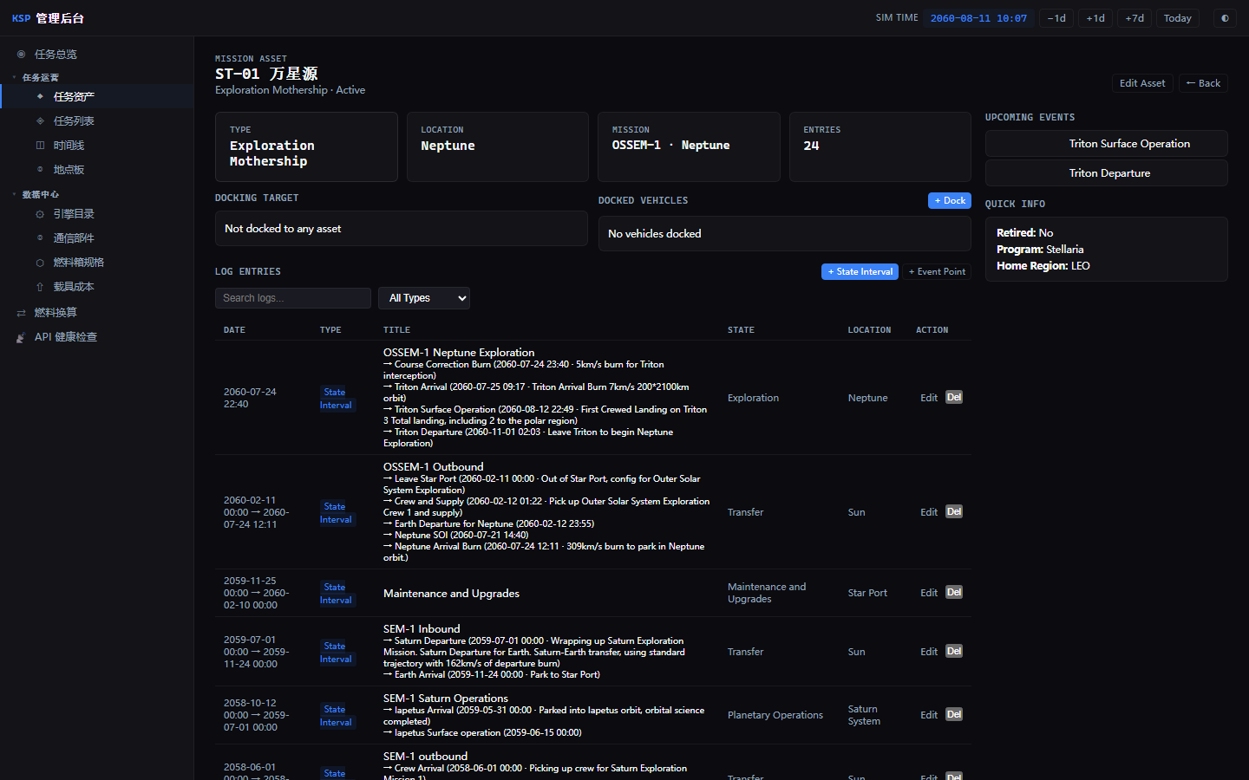Focus the Search logs input field

293,298
